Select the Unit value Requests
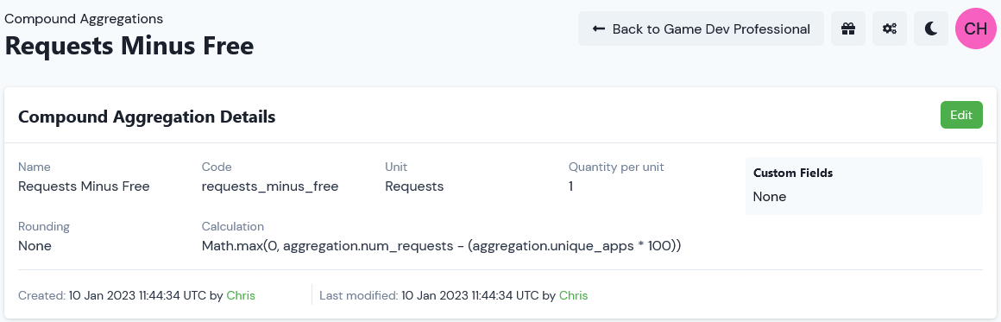The width and height of the screenshot is (1001, 322). 414,186
